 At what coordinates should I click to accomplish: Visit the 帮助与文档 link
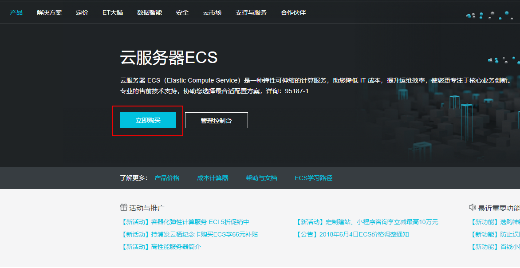click(261, 178)
